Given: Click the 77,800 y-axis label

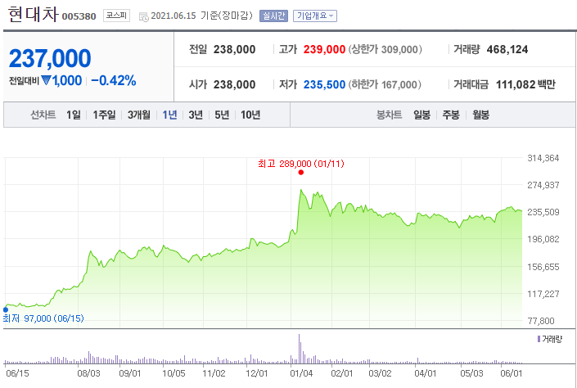Looking at the screenshot, I should click(540, 321).
